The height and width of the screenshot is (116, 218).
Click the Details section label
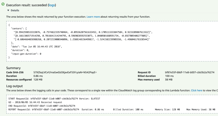pyautogui.click(x=15, y=11)
